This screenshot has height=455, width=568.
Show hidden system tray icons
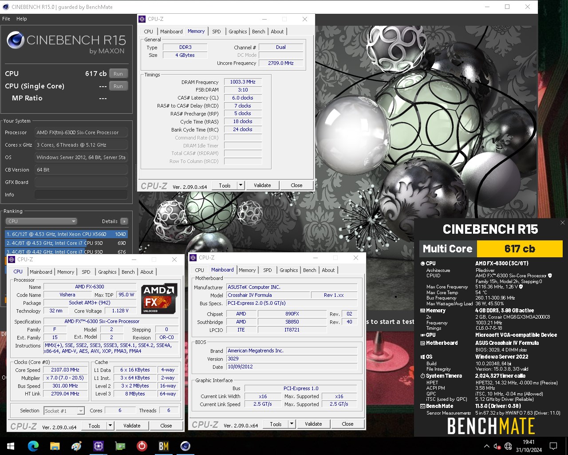(486, 446)
